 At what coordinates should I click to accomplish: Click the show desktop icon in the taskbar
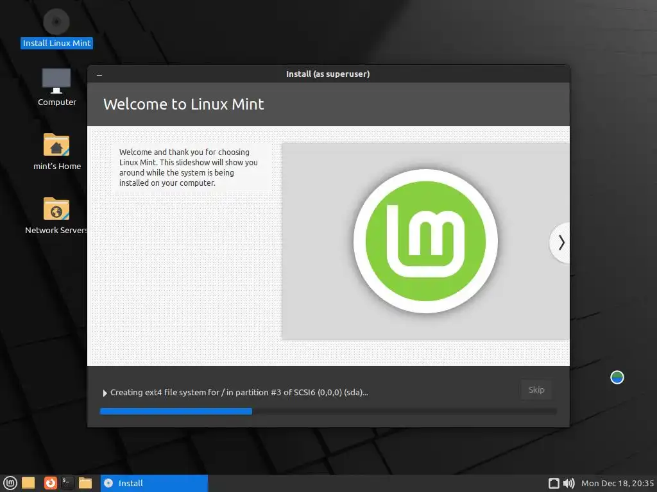(28, 483)
